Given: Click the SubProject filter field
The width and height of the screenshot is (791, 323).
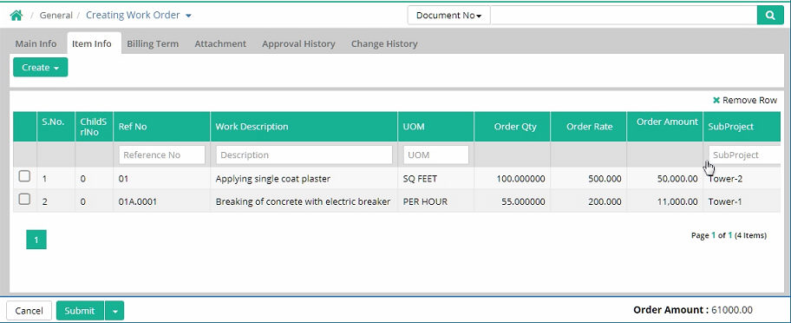Looking at the screenshot, I should click(744, 155).
